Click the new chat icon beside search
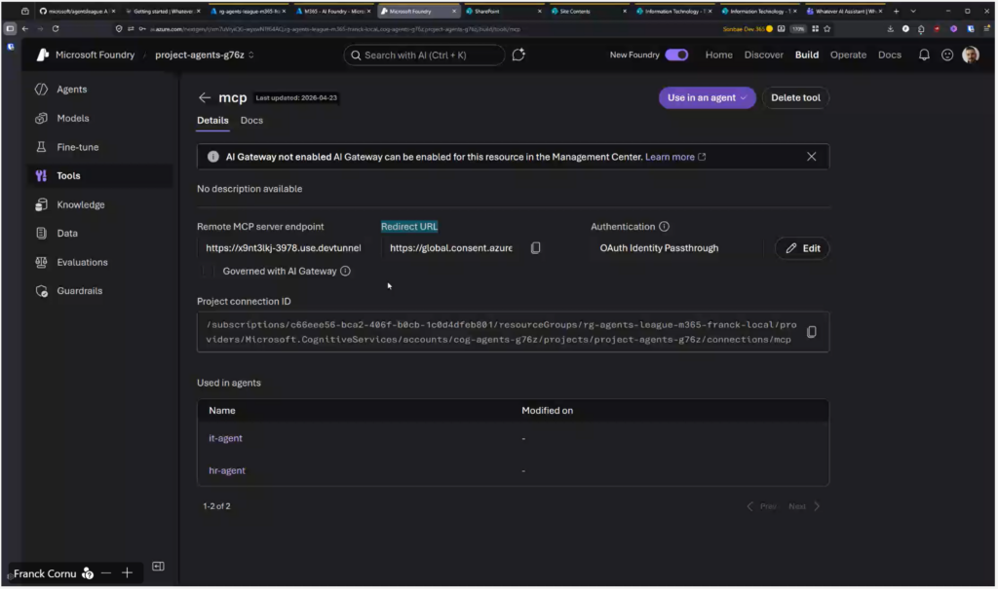Screen dimensions: 998x589 tap(518, 55)
